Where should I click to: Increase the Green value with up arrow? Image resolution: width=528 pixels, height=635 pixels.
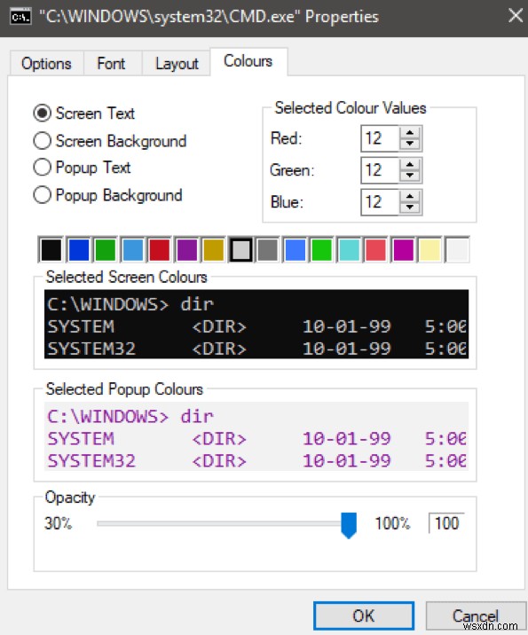[410, 164]
